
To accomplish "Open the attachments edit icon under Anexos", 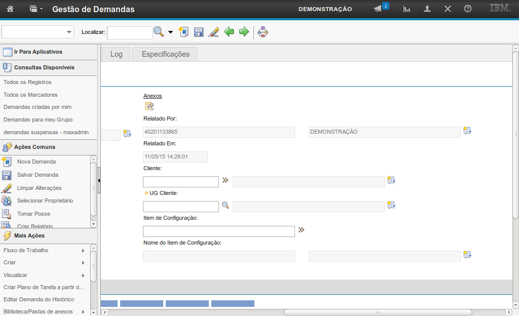I will (149, 106).
